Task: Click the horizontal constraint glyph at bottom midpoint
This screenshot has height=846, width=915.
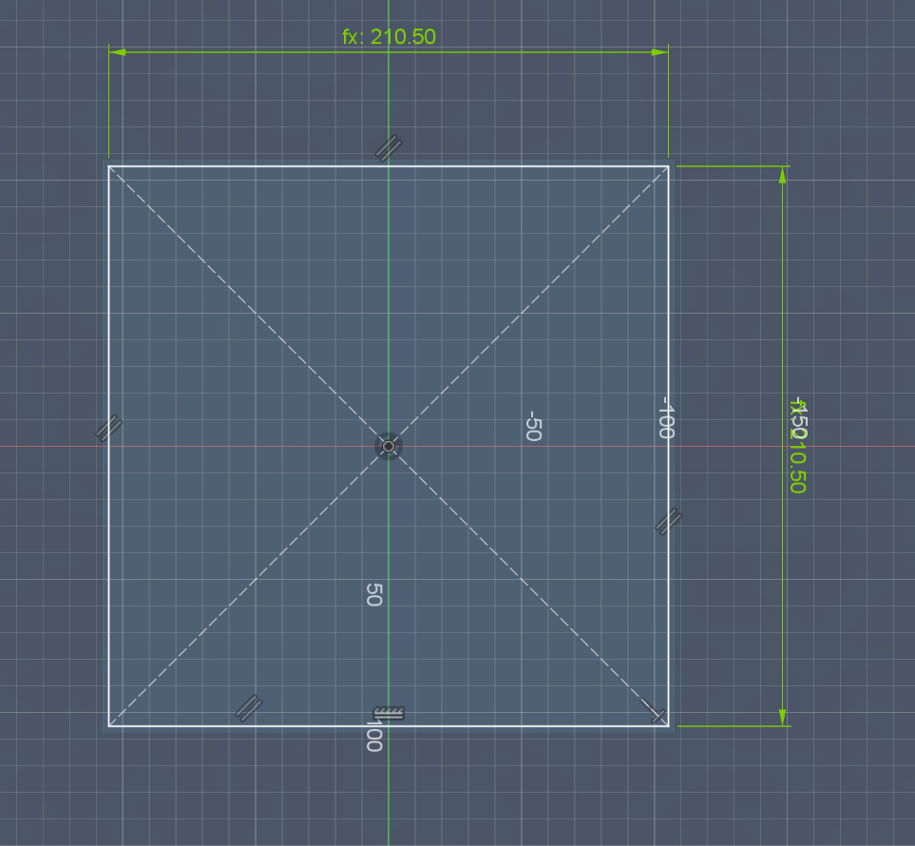Action: point(389,714)
